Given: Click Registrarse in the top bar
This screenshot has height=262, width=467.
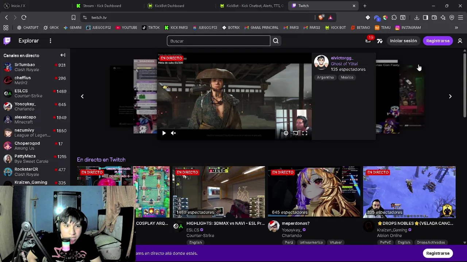Looking at the screenshot, I should (438, 41).
